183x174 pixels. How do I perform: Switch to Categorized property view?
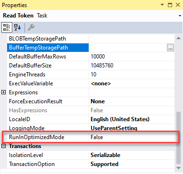pos(7,27)
